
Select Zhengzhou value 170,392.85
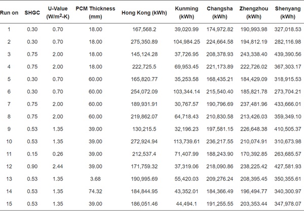(x=254, y=154)
